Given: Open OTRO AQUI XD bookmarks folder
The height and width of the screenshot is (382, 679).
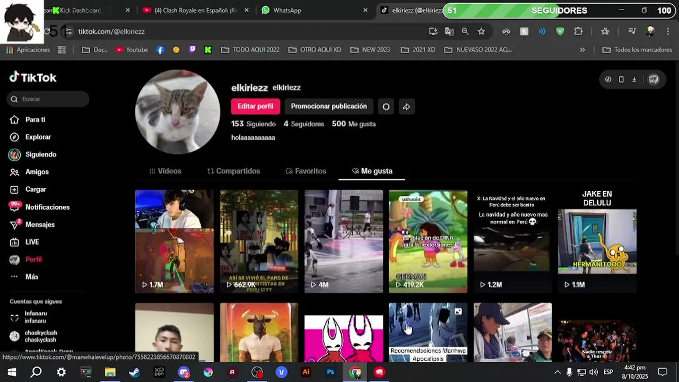Looking at the screenshot, I should click(x=315, y=50).
